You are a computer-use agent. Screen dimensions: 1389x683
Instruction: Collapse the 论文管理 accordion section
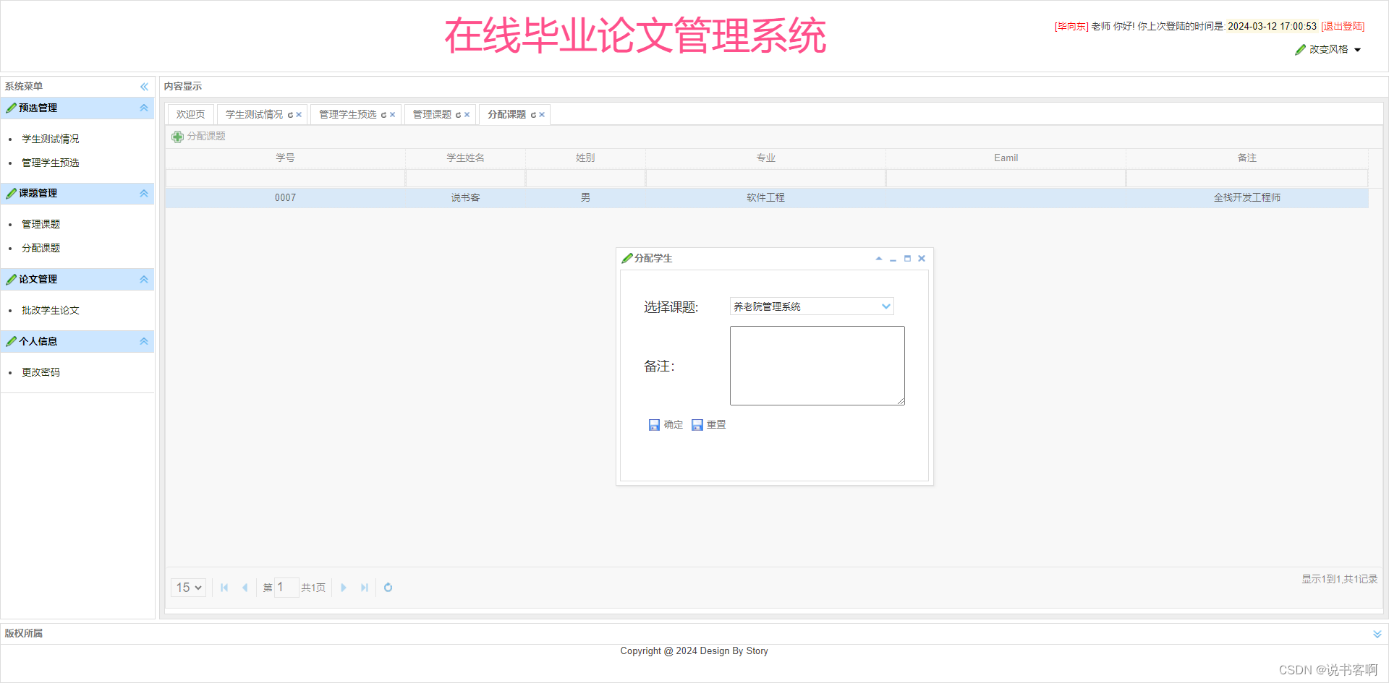click(144, 279)
